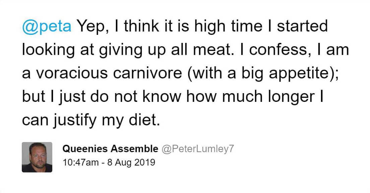Click the word 'voracious' in the tweet
The image size is (370, 193).
pos(72,73)
